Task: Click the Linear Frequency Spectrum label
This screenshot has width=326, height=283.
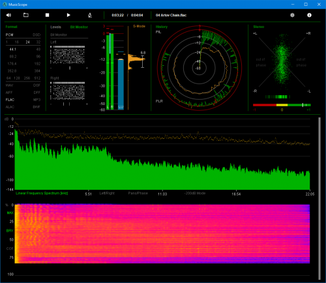Action: (42, 193)
